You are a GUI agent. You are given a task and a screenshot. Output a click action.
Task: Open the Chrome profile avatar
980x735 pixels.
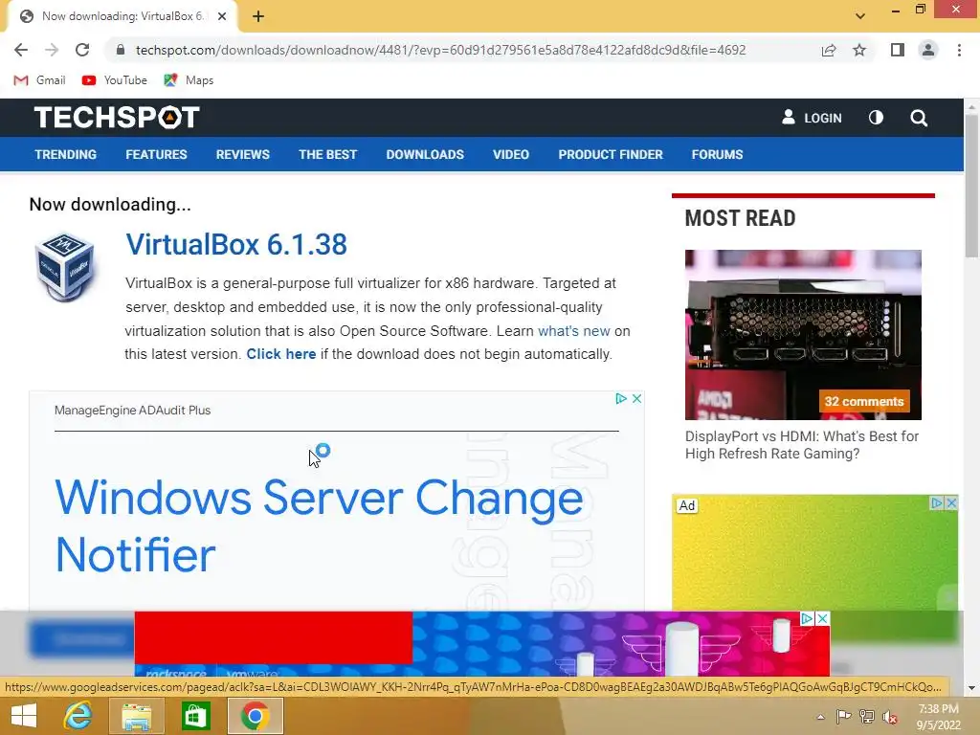(x=928, y=50)
